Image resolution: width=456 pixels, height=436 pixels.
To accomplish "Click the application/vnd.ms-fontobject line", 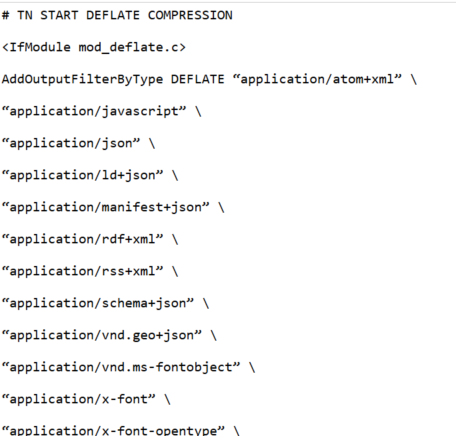I will coord(129,367).
